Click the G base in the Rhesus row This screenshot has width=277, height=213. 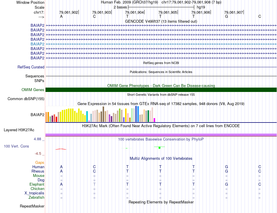coord(227,171)
